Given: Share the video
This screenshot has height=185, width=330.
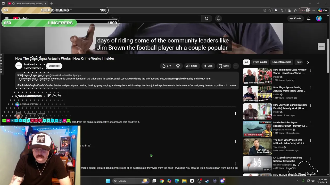Looking at the screenshot, I should 192,66.
